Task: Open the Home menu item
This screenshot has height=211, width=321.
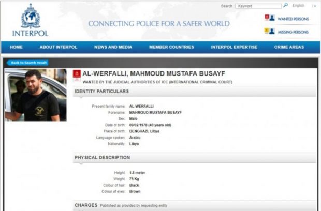Action: coord(16,47)
